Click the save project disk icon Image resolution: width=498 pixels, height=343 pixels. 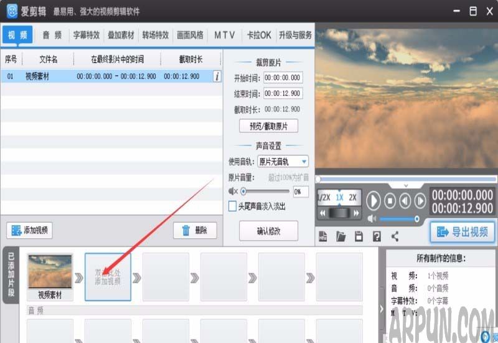(x=359, y=236)
